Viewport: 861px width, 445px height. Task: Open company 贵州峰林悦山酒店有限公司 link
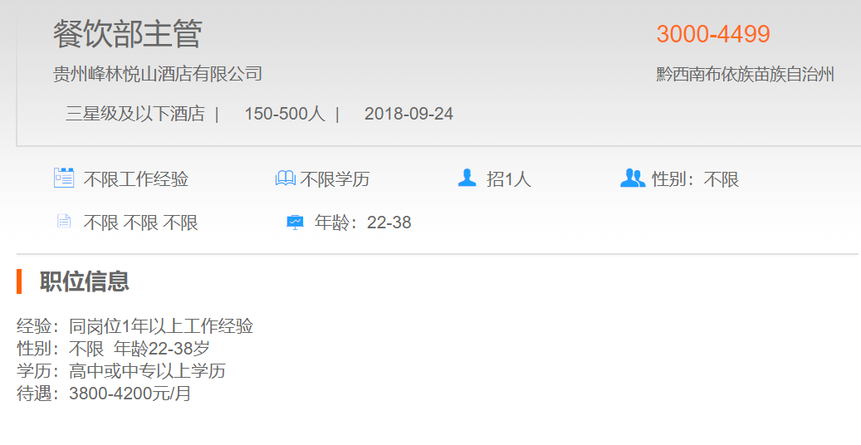pyautogui.click(x=158, y=74)
